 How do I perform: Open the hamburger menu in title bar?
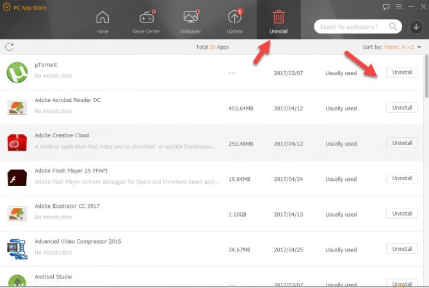[399, 6]
